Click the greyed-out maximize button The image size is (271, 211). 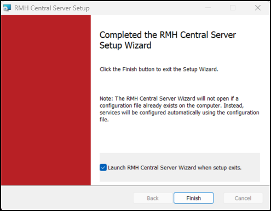tap(233, 8)
